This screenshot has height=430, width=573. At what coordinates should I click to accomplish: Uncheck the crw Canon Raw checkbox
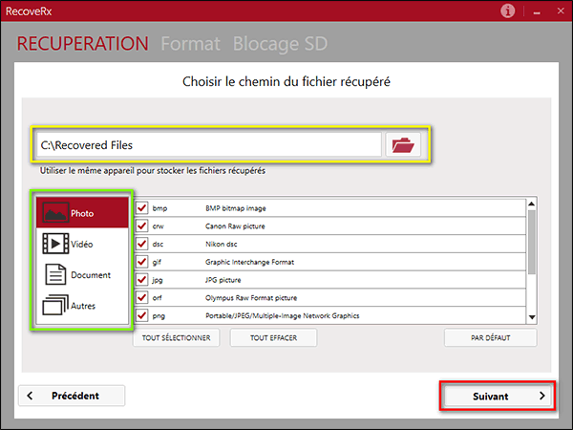pyautogui.click(x=142, y=226)
